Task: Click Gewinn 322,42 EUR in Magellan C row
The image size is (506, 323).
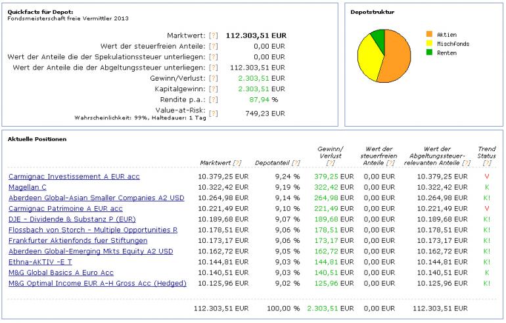Action: tap(334, 187)
